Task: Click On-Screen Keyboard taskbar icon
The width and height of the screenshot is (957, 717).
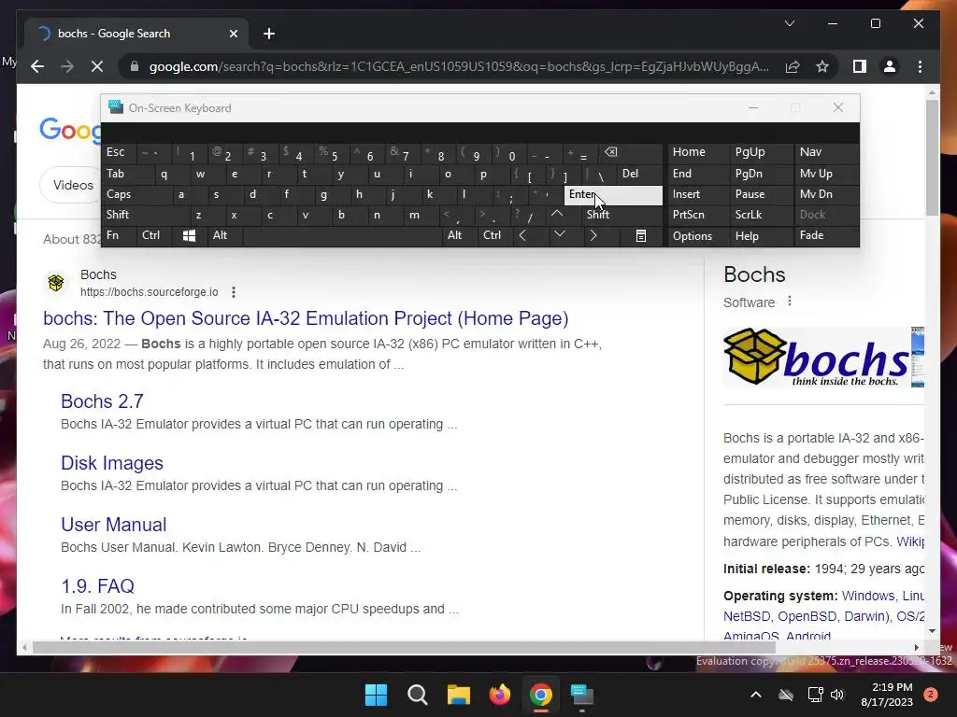Action: click(582, 695)
